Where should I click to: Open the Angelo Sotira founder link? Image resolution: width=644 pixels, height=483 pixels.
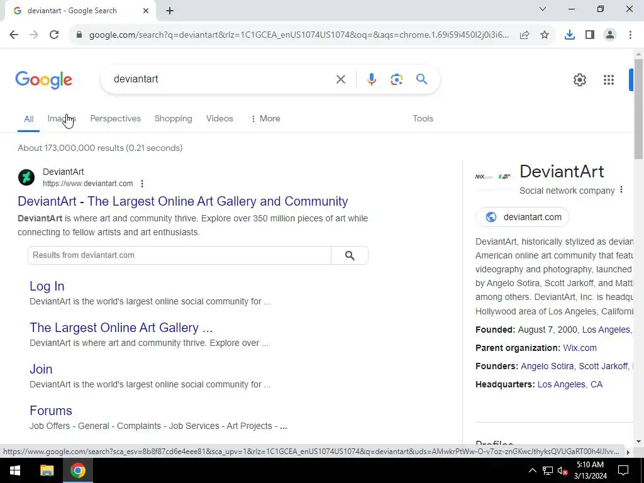(x=547, y=366)
